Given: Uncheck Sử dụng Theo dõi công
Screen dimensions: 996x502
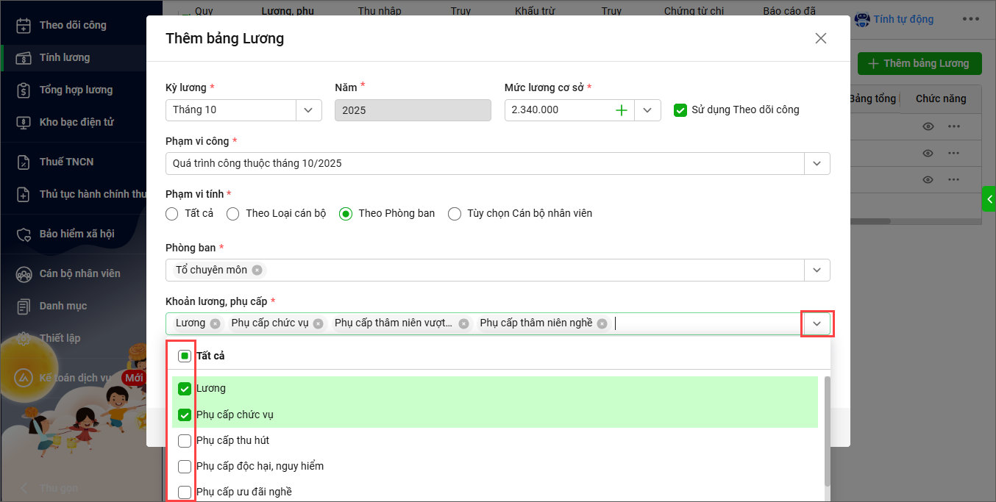Looking at the screenshot, I should pos(680,110).
